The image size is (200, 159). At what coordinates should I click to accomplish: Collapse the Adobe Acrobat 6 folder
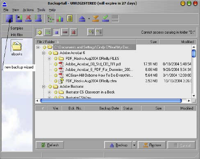tap(43, 53)
